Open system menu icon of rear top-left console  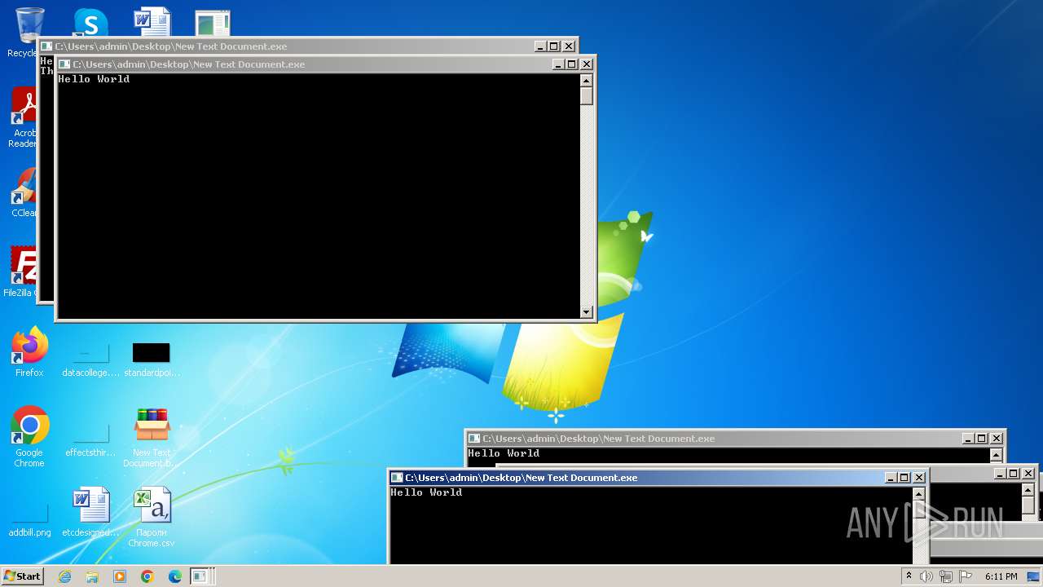point(46,46)
